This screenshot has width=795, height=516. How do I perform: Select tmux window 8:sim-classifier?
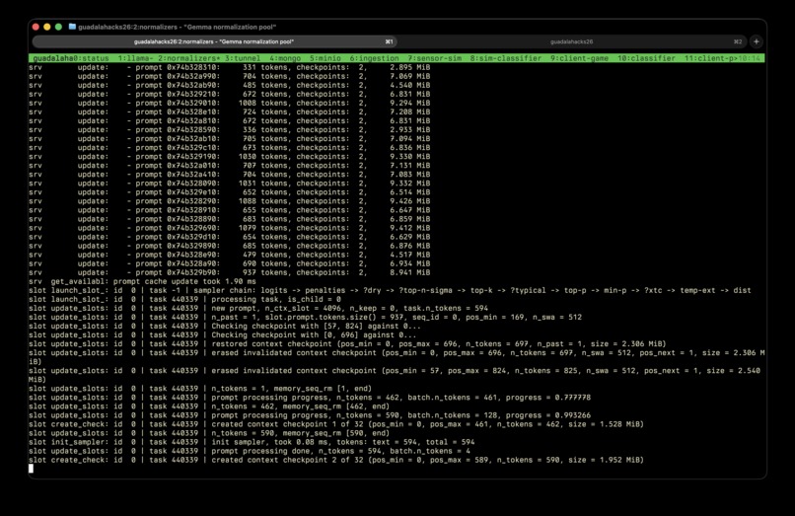pyautogui.click(x=505, y=58)
